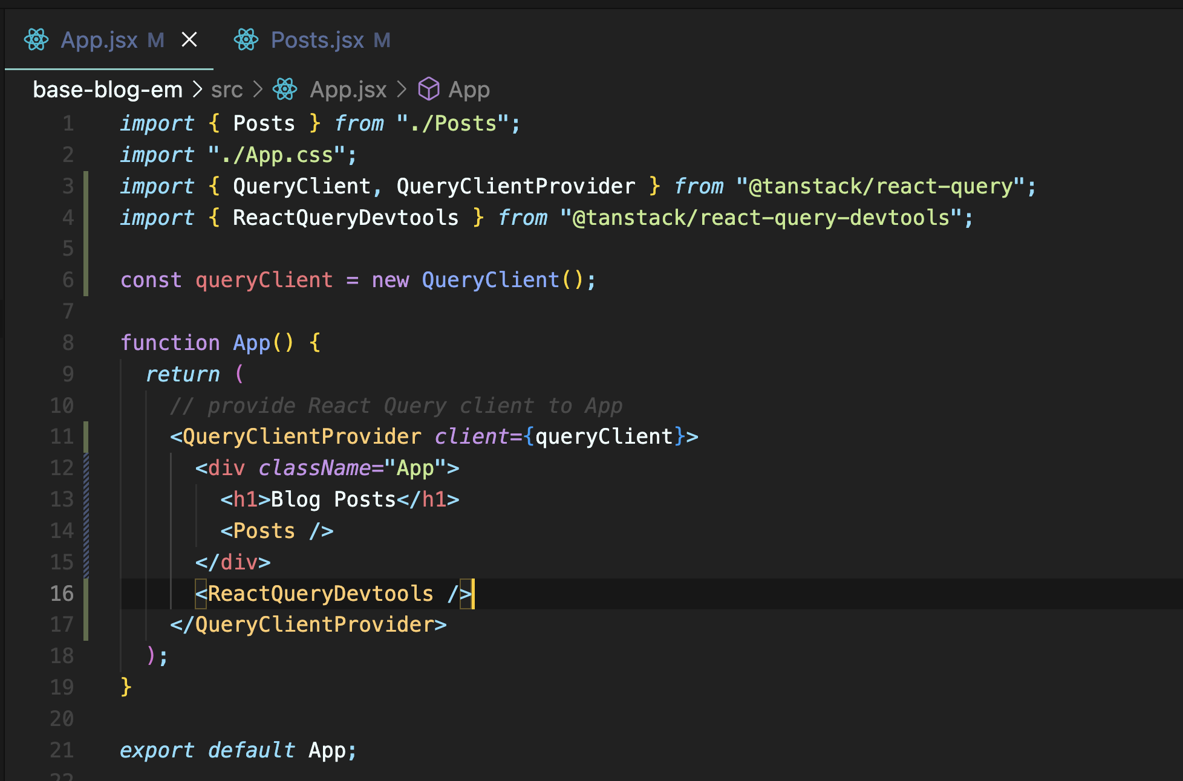Click function App declaration name

pyautogui.click(x=252, y=343)
